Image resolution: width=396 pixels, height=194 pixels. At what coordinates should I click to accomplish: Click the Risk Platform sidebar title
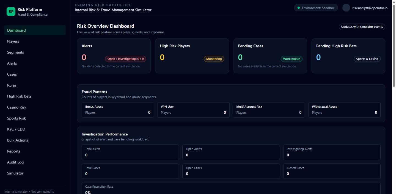(x=30, y=9)
